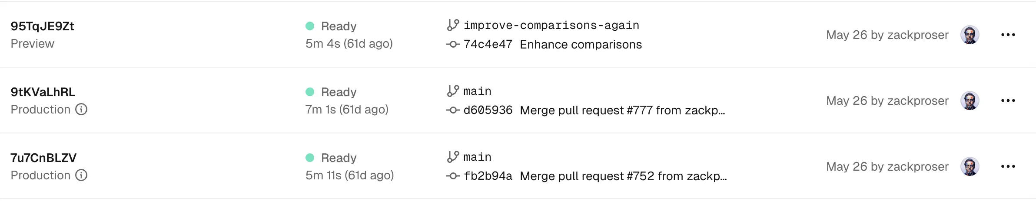
Task: Open more options for deployment 95TqJE9Zt
Action: coord(1008,35)
